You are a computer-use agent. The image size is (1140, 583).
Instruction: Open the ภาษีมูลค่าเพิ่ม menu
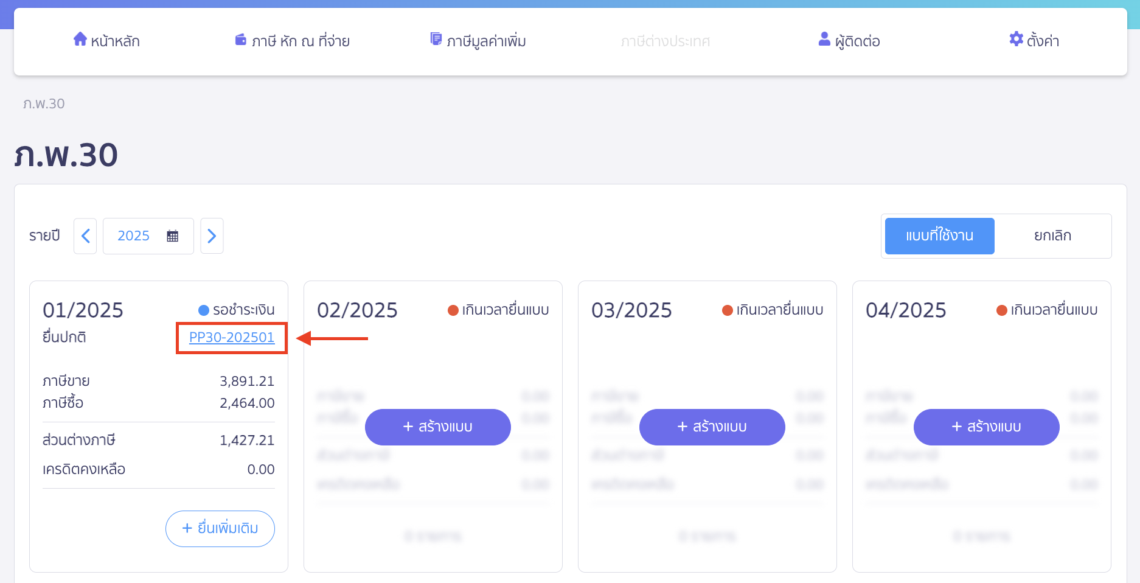pos(485,41)
